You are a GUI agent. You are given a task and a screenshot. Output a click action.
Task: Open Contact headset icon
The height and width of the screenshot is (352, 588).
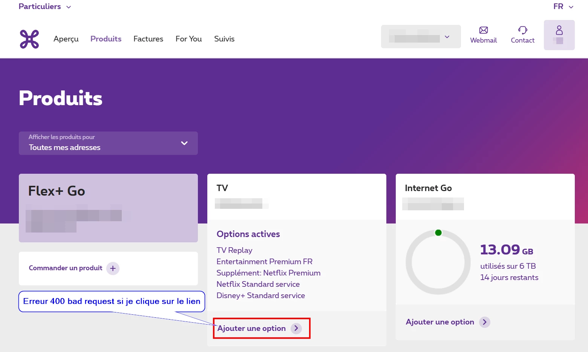click(523, 30)
